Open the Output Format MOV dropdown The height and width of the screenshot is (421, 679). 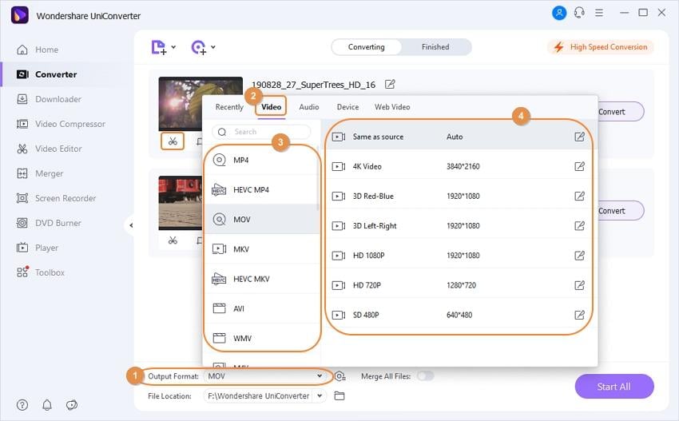click(x=265, y=376)
